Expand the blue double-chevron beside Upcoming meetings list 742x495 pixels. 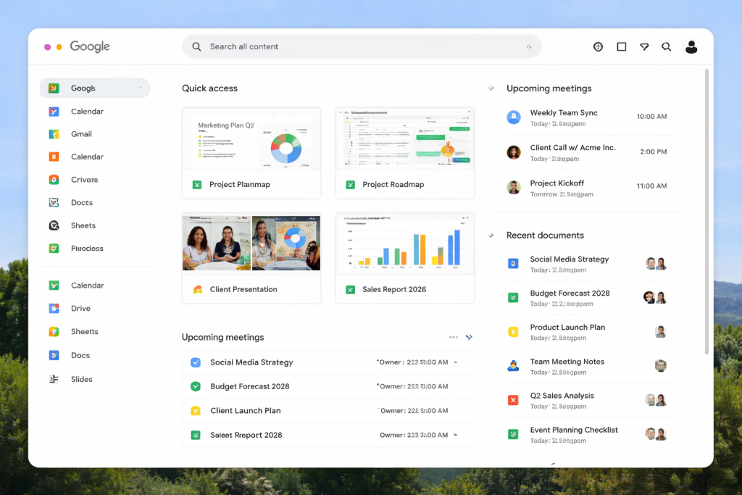pos(469,337)
